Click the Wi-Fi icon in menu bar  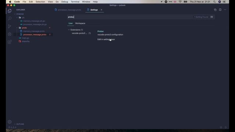(180, 2)
